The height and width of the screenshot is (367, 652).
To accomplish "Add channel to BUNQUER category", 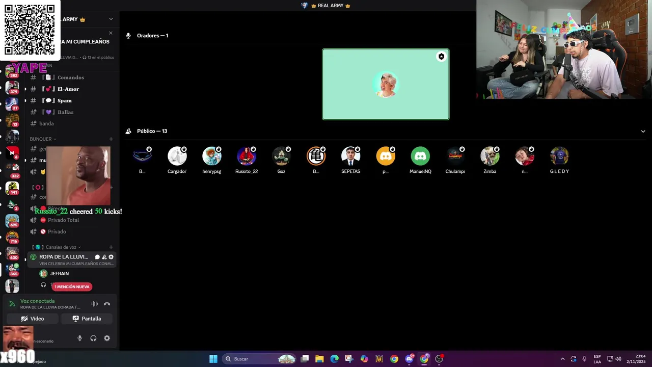I will point(111,139).
